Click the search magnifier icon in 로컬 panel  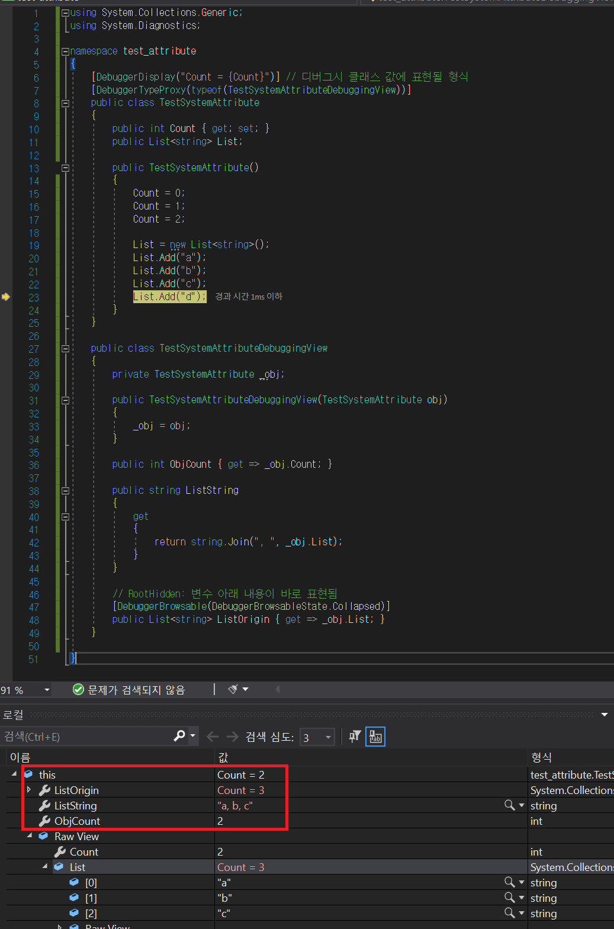coord(179,736)
